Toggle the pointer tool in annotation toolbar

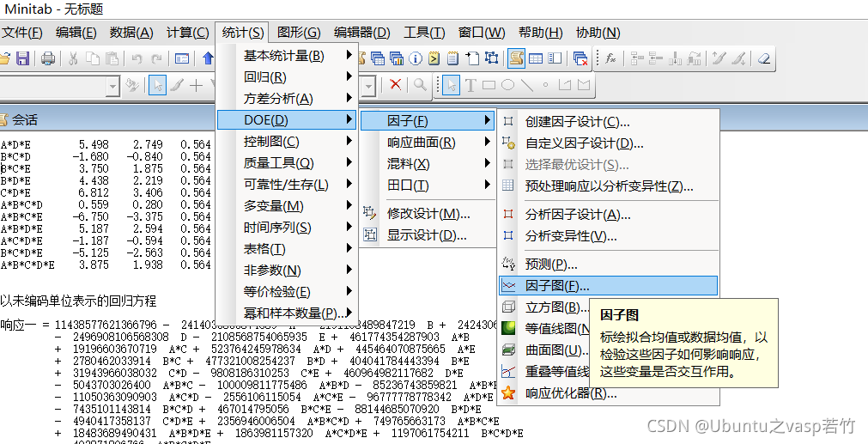tap(451, 85)
